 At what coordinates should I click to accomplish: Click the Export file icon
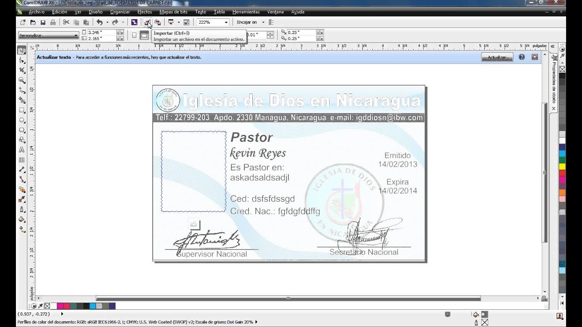tap(157, 22)
